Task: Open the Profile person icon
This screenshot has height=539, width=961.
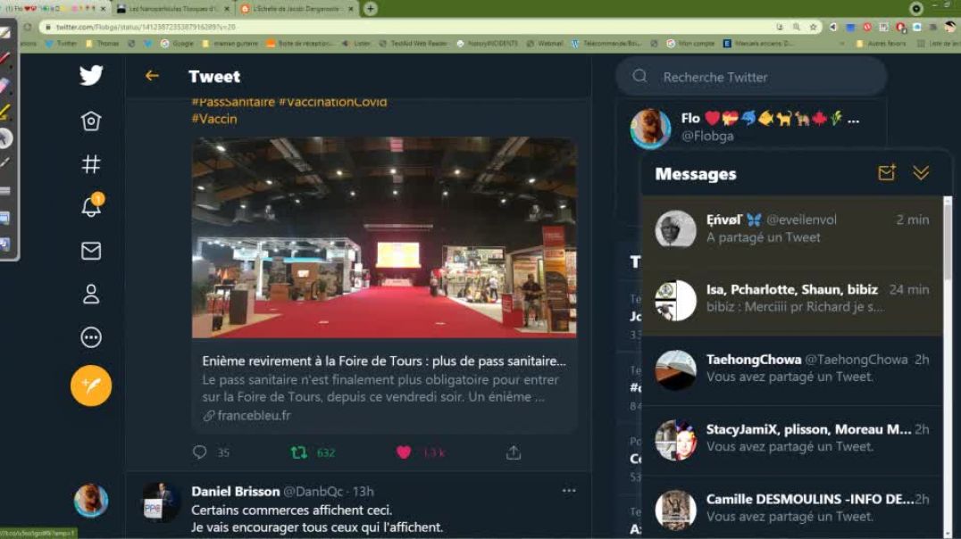Action: coord(91,294)
